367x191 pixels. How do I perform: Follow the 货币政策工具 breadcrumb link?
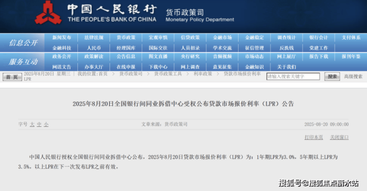tap(168, 74)
